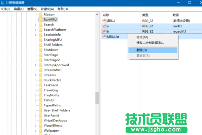Click the 名称 column header
The image size is (202, 135).
click(x=121, y=15)
